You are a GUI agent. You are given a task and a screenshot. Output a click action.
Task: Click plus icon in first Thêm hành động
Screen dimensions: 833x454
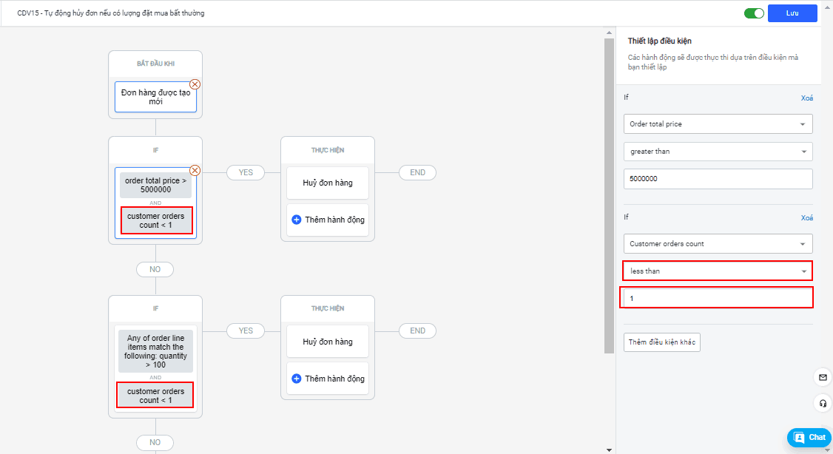(297, 220)
